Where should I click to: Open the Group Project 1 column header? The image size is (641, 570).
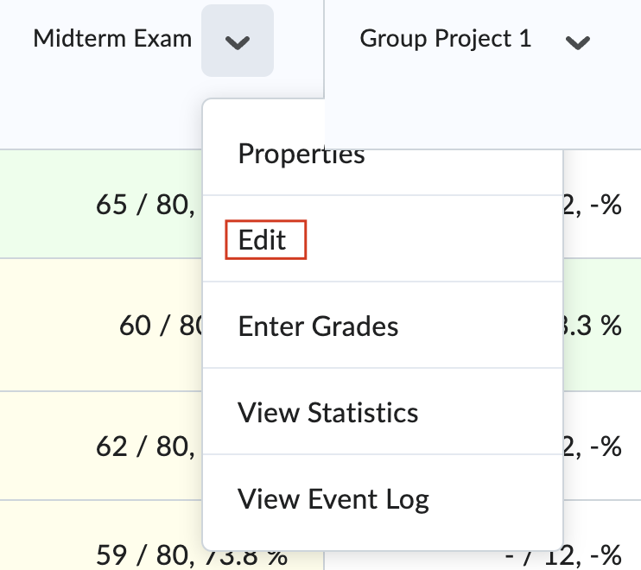click(x=446, y=39)
